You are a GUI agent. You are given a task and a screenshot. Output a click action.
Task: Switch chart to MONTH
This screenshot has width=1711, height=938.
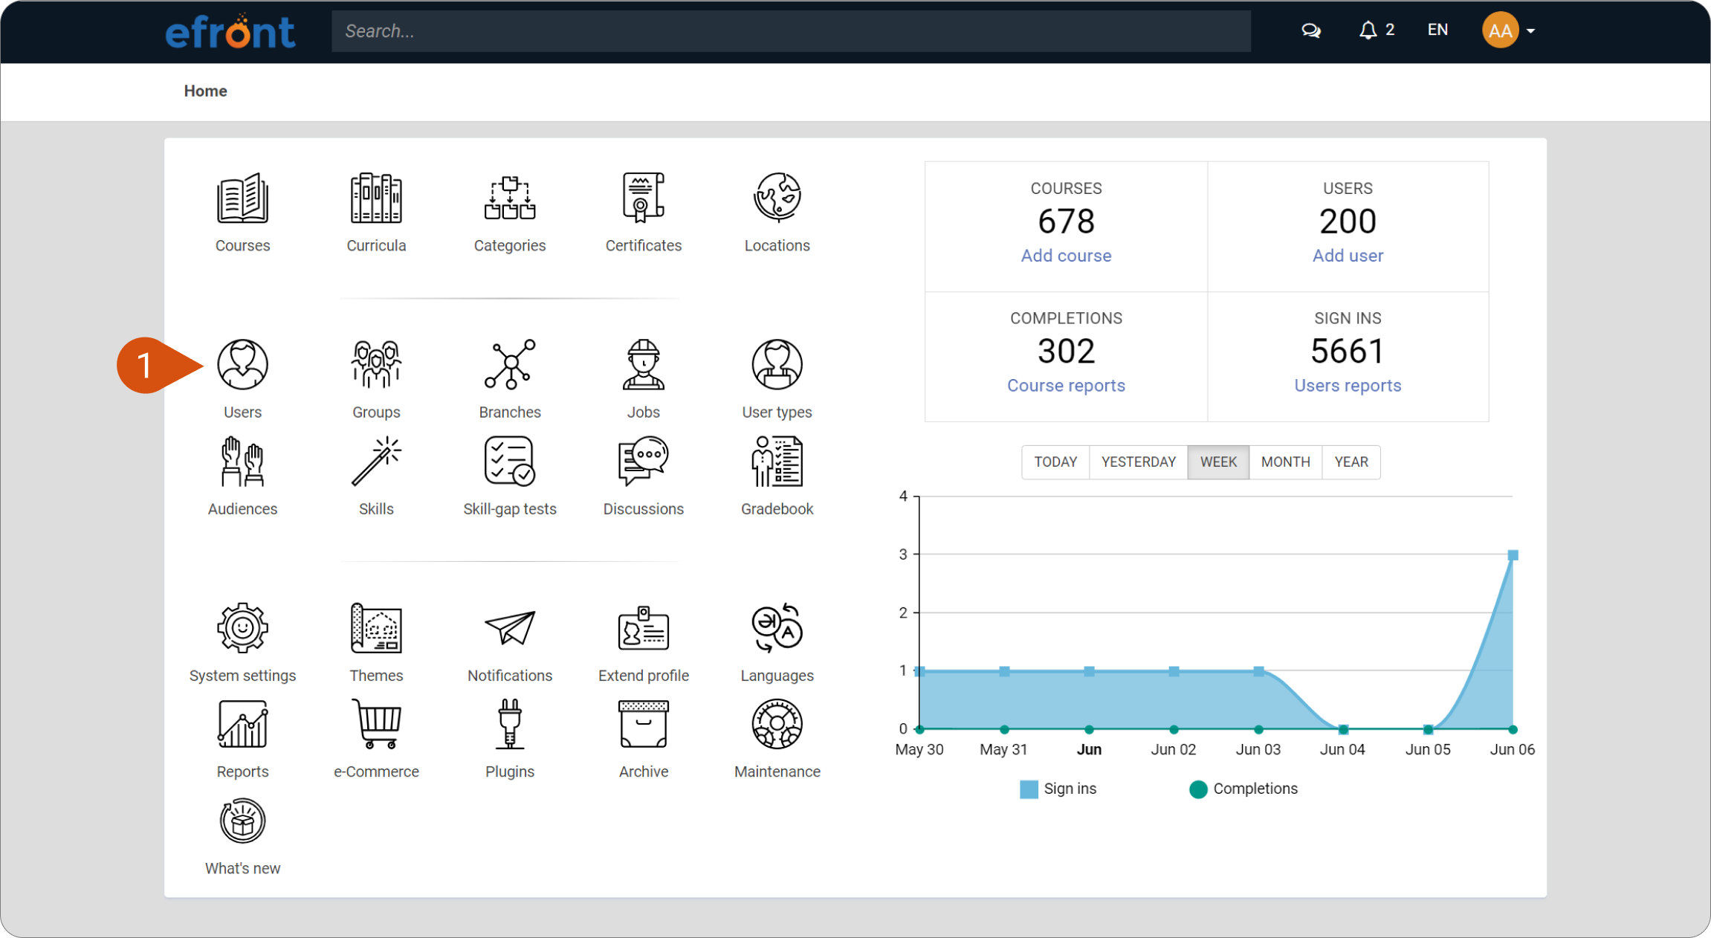tap(1286, 462)
